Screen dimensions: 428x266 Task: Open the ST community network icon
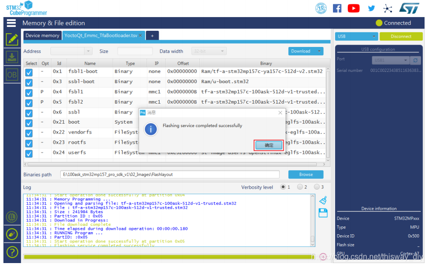pyautogui.click(x=388, y=8)
